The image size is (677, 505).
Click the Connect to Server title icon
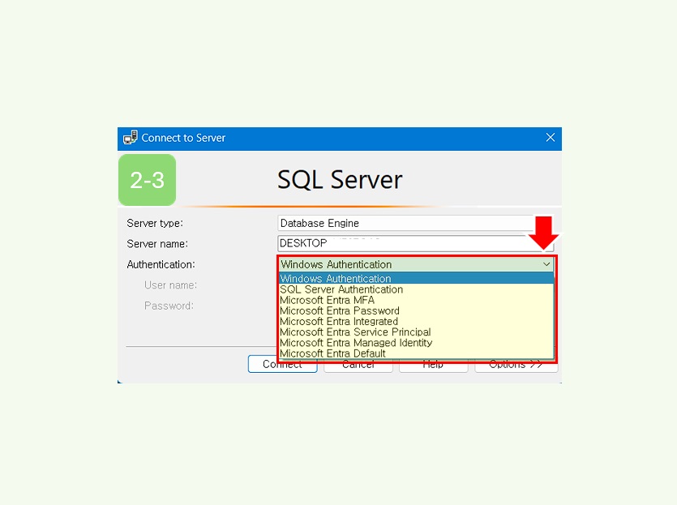pos(130,137)
